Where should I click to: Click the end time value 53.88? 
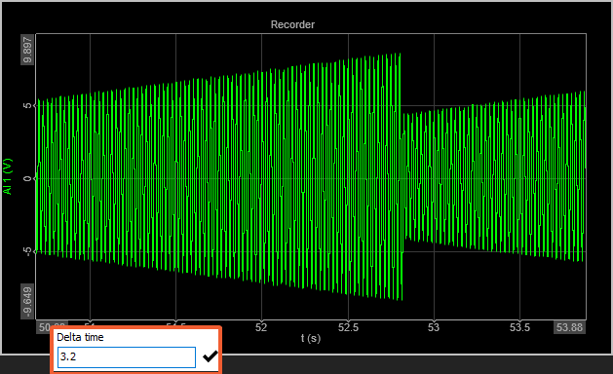tap(569, 327)
